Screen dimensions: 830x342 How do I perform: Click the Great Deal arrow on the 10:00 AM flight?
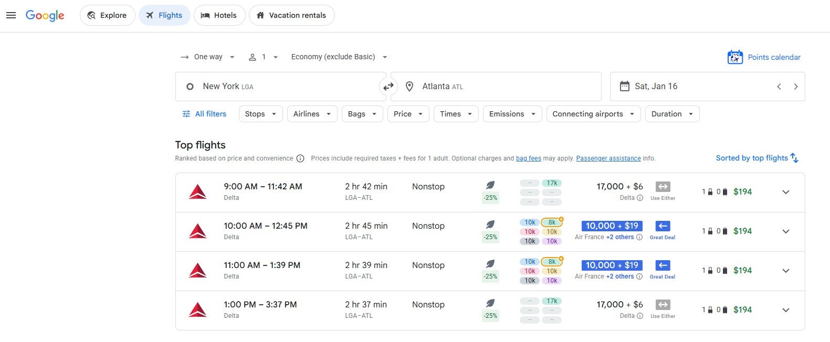tap(663, 226)
